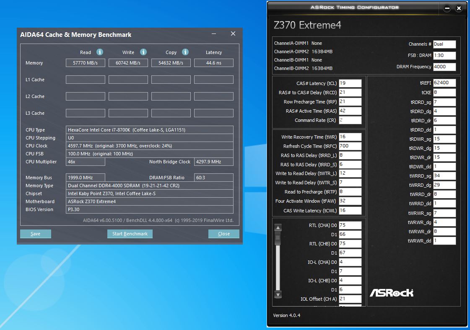
Task: Click the Copy info icon in AIDA64
Action: tap(186, 52)
